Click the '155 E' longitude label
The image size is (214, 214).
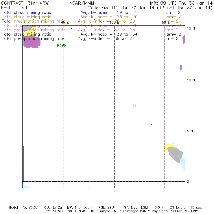165,23
